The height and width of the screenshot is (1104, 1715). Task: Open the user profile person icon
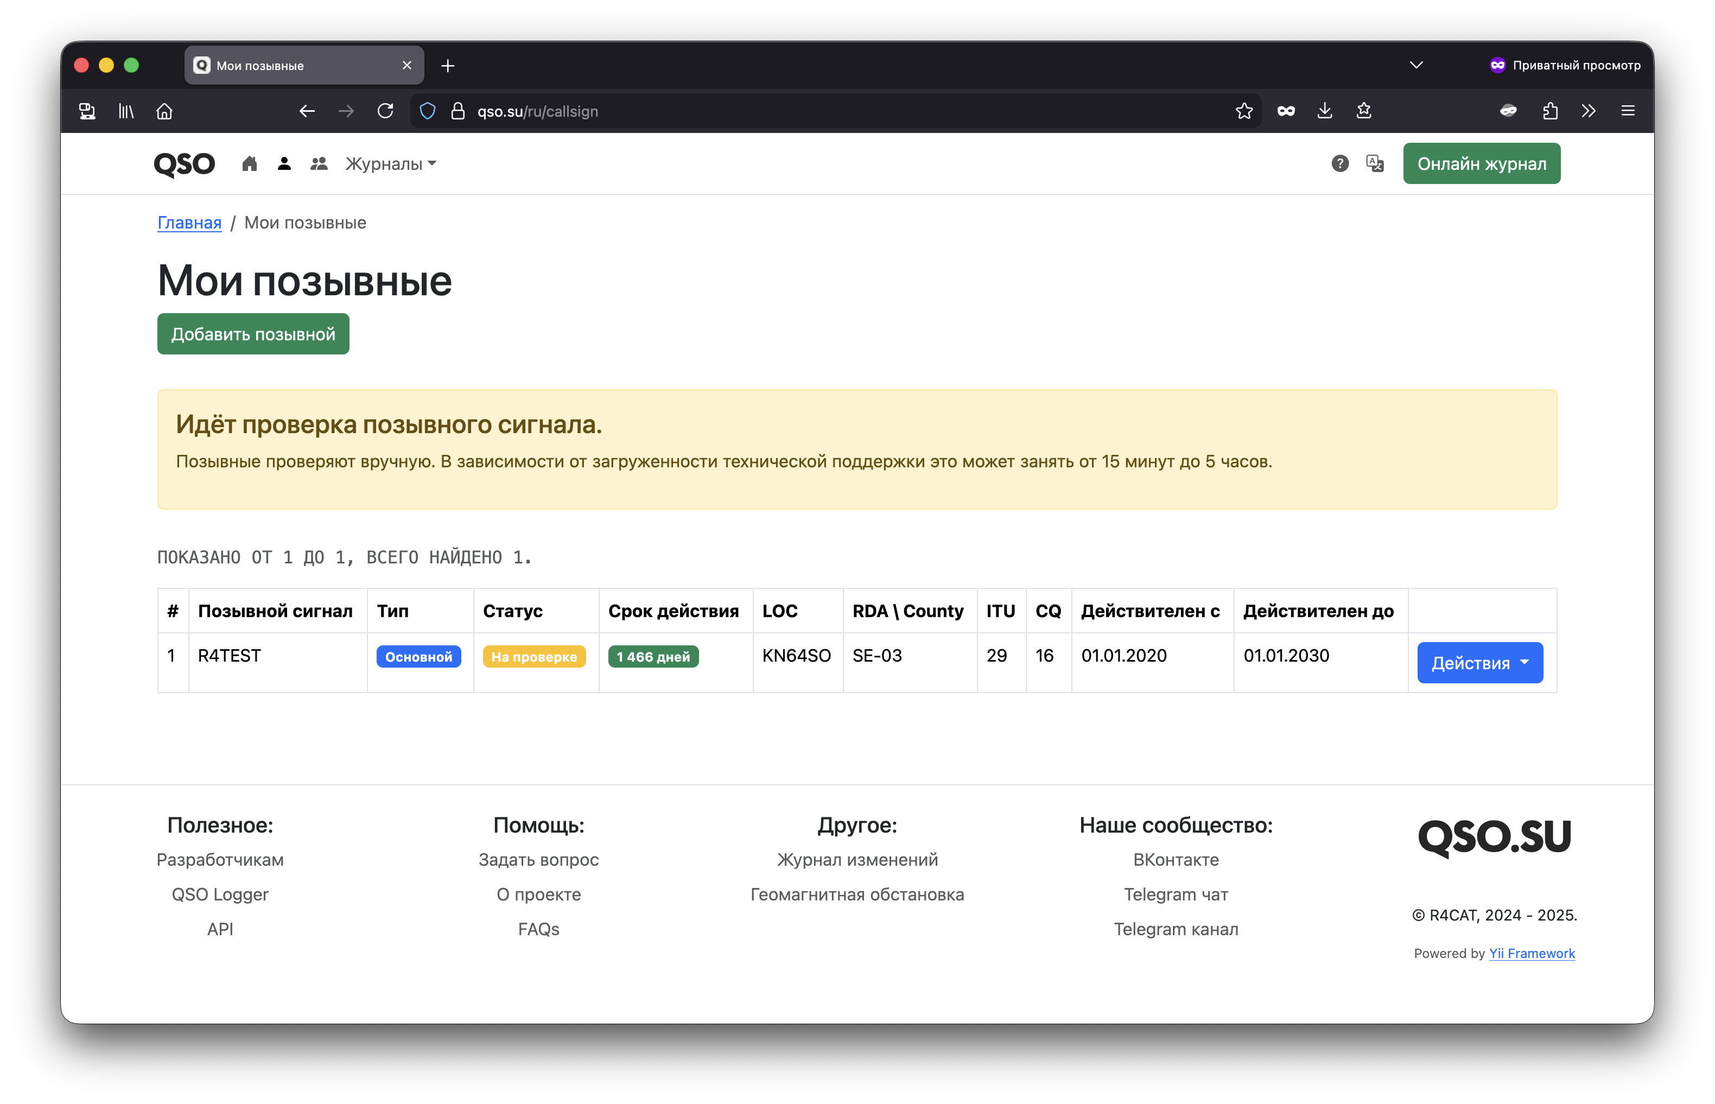point(284,164)
